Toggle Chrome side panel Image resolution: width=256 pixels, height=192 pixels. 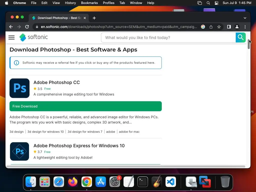pyautogui.click(x=229, y=27)
